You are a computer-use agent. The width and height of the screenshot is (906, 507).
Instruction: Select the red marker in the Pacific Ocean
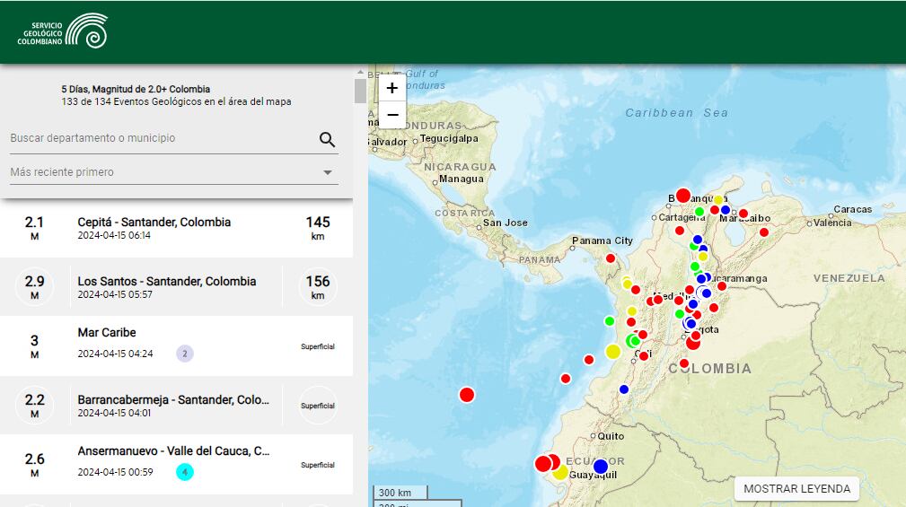tap(467, 395)
